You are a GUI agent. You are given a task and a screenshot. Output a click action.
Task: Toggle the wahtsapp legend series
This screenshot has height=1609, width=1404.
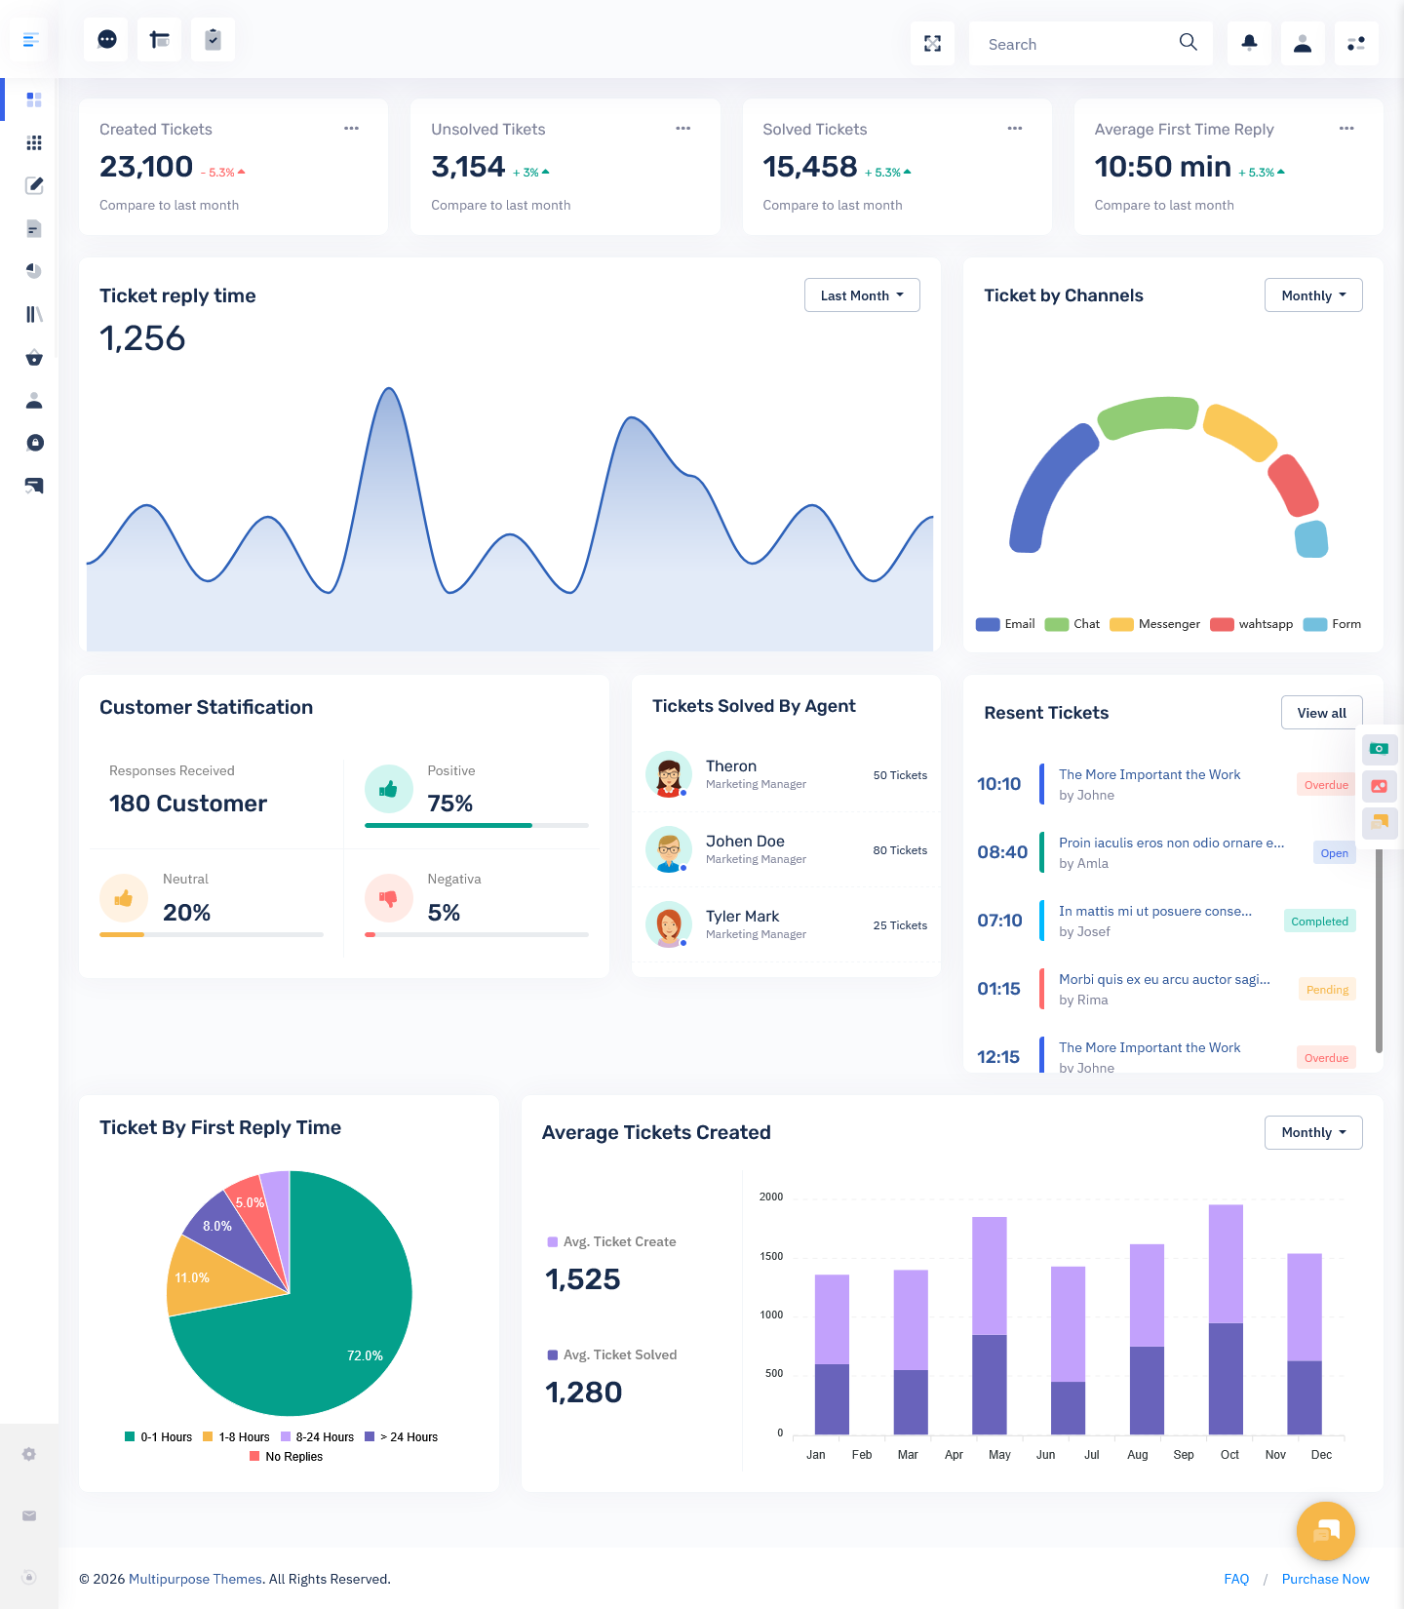tap(1252, 624)
